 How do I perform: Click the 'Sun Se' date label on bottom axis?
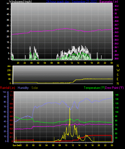[16, 145]
